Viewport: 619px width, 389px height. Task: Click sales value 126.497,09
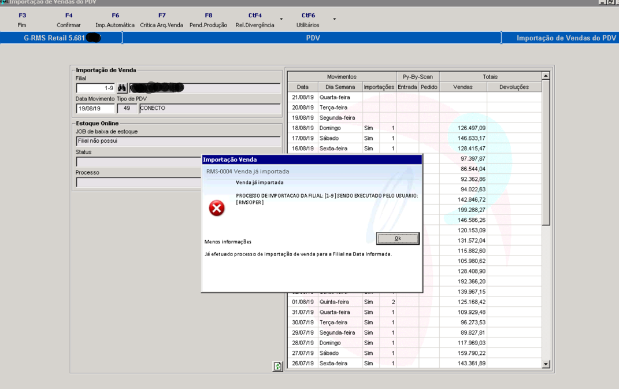pyautogui.click(x=472, y=128)
